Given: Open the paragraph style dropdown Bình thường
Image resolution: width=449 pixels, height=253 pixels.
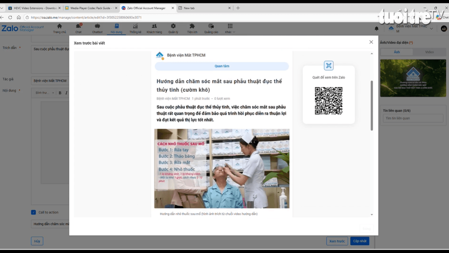Looking at the screenshot, I should pyautogui.click(x=43, y=93).
